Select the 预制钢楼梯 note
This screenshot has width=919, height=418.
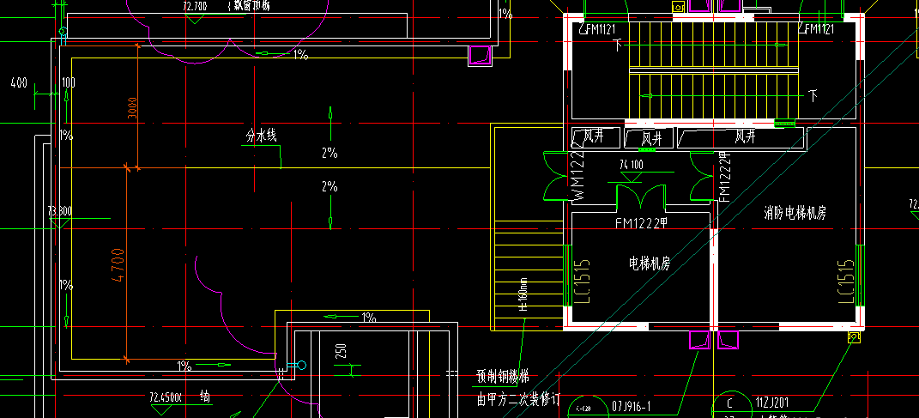[x=502, y=376]
